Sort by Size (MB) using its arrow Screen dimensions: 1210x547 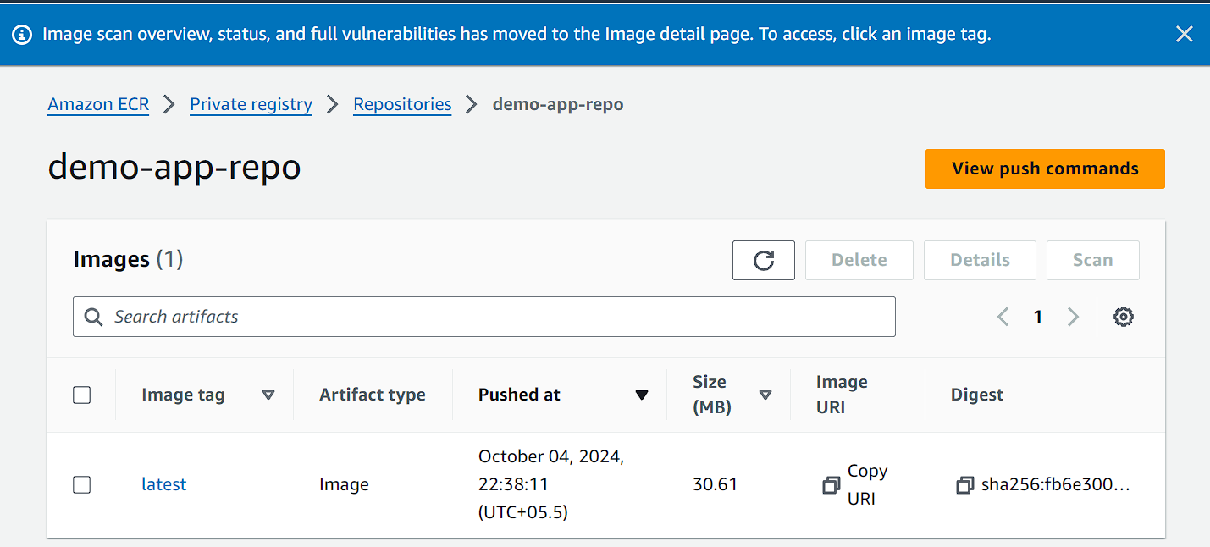[x=765, y=395]
